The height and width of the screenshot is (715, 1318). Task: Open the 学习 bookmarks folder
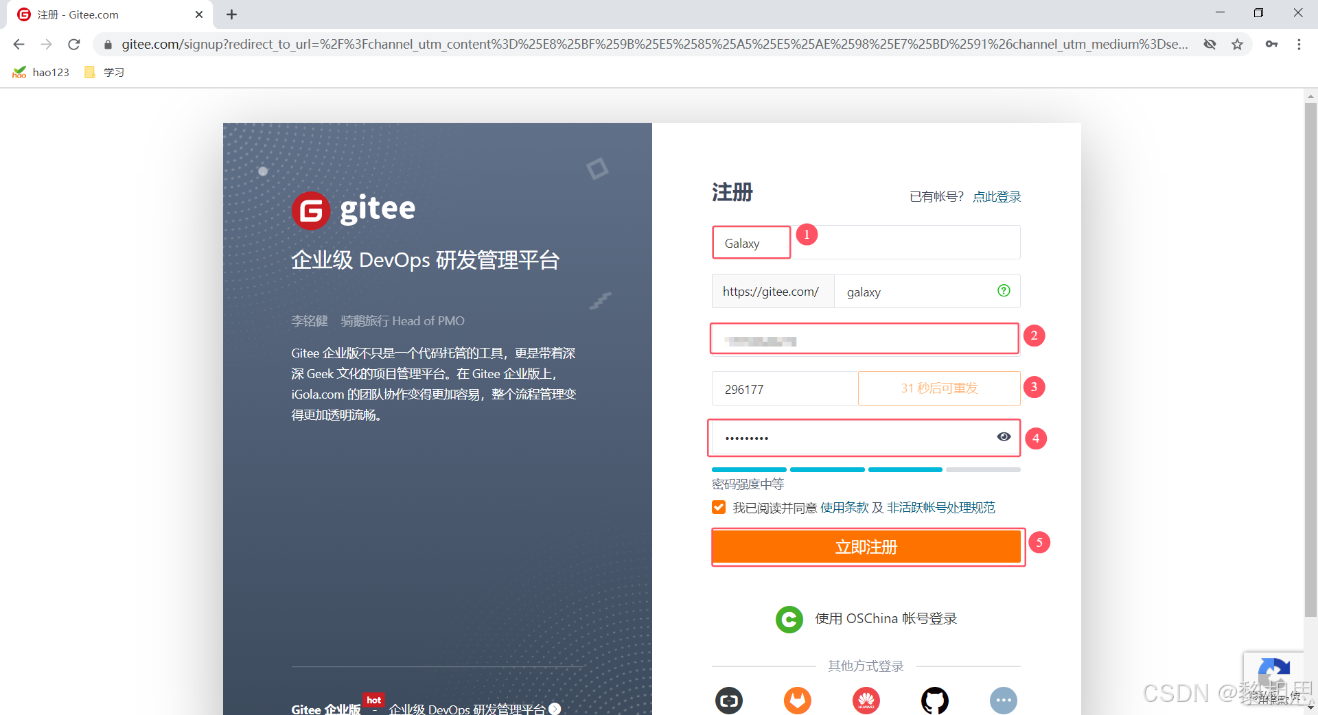pyautogui.click(x=104, y=72)
